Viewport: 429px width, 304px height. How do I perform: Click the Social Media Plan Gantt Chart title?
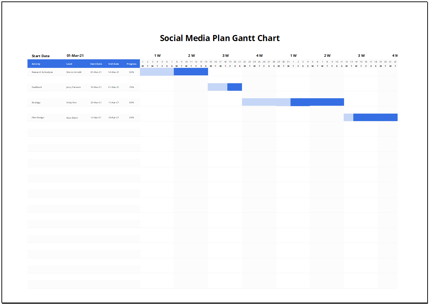coord(219,38)
